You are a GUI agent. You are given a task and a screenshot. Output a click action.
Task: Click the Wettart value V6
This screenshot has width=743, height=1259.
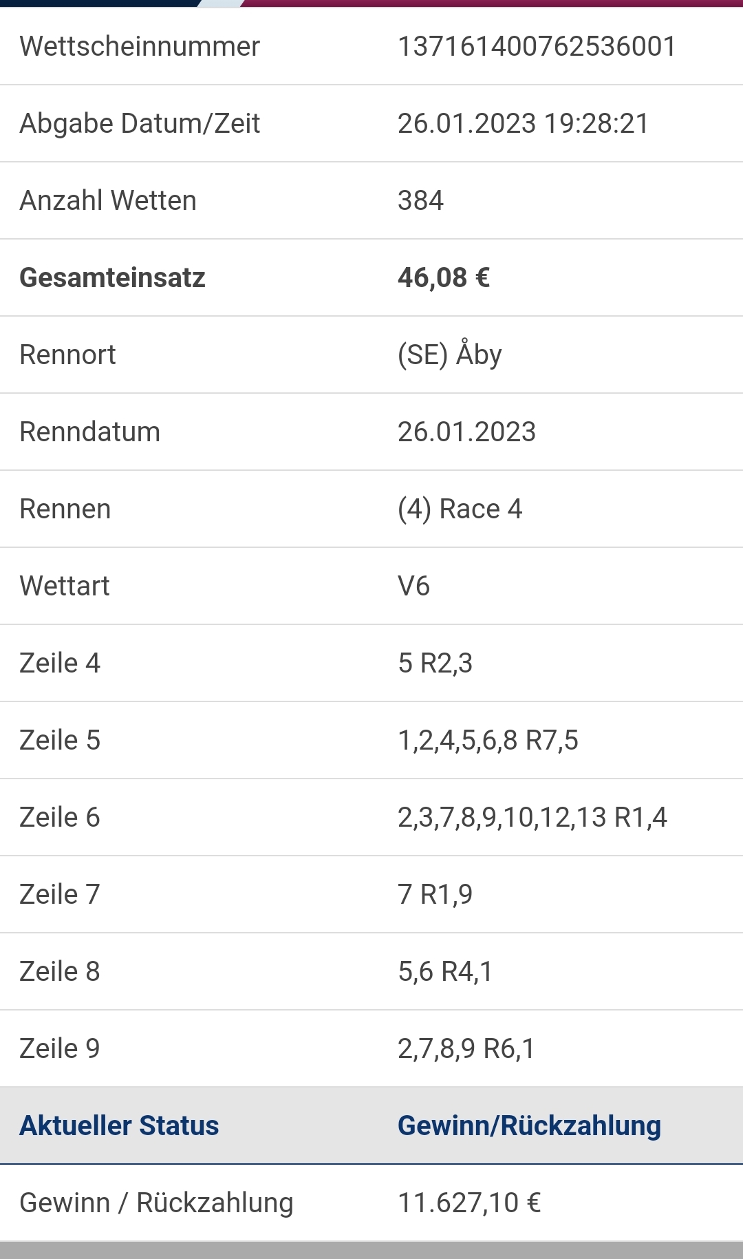click(413, 586)
